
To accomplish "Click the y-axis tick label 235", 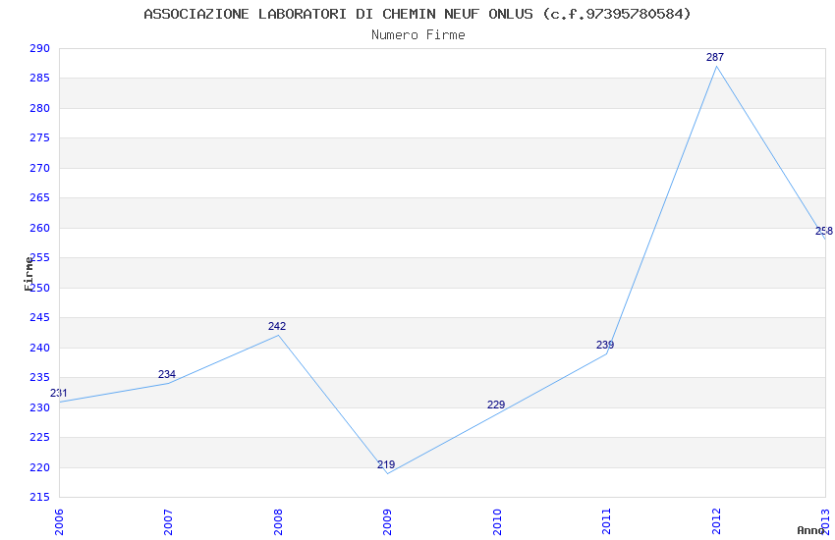I will [39, 378].
